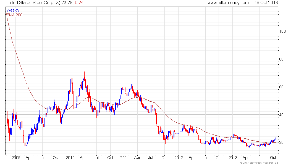304x165 pixels.
Task: Click the 80 price axis label
Action: tap(281, 59)
